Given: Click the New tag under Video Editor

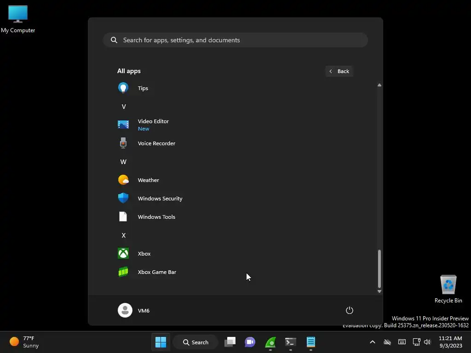Looking at the screenshot, I should coord(144,129).
